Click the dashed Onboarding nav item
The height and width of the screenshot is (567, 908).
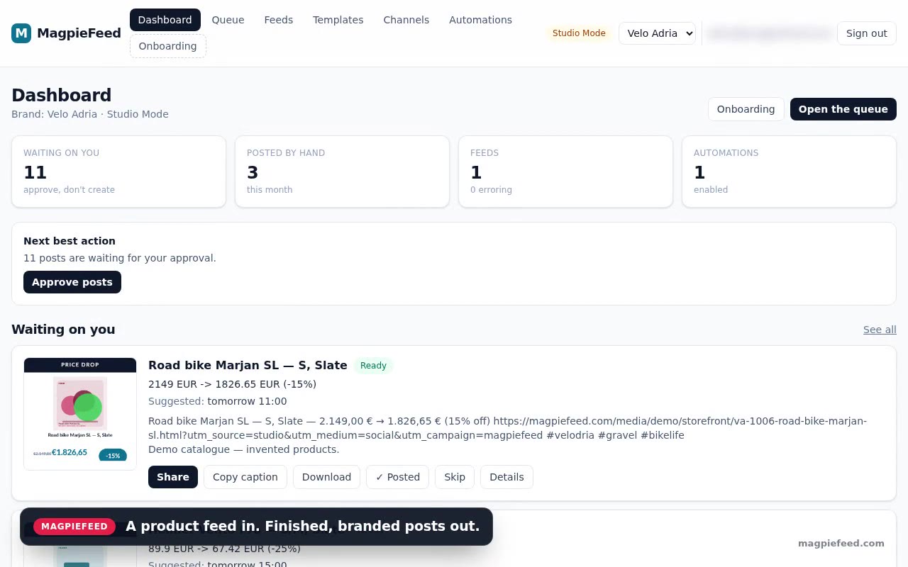[168, 46]
